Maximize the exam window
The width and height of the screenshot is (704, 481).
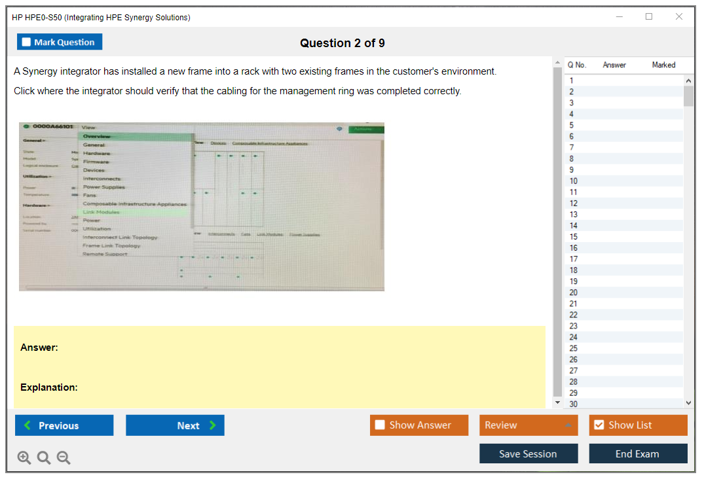pos(649,17)
